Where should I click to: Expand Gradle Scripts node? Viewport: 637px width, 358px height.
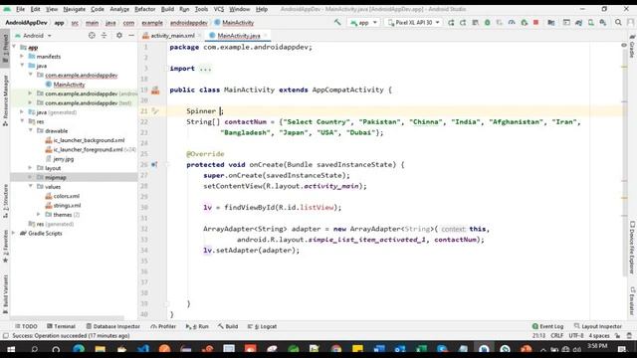point(14,233)
